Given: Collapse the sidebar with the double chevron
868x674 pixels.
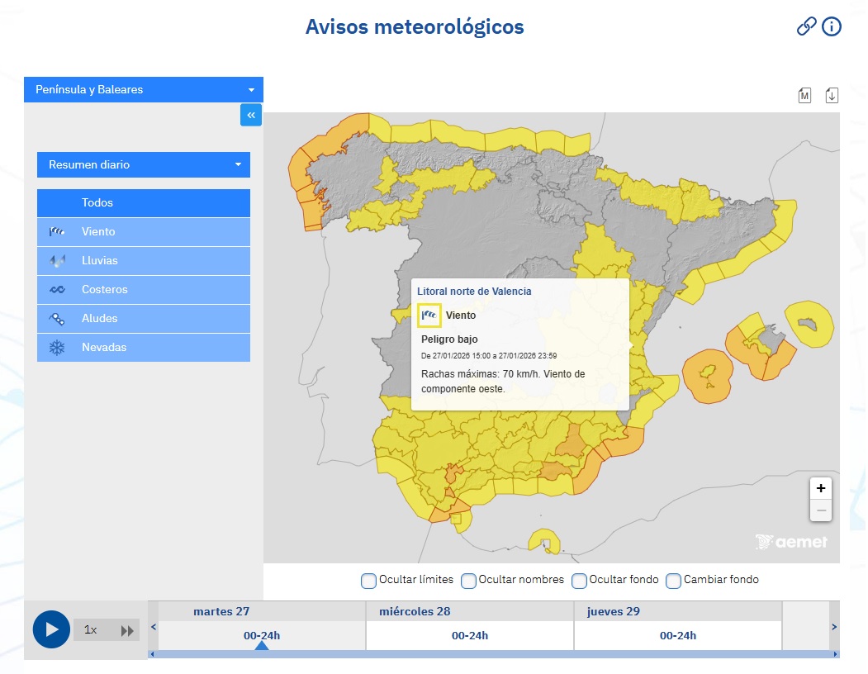Looking at the screenshot, I should [x=251, y=115].
